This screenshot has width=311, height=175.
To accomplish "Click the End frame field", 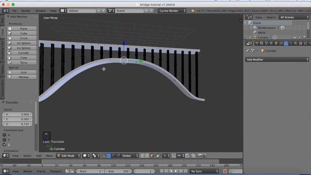I will tap(118, 171).
